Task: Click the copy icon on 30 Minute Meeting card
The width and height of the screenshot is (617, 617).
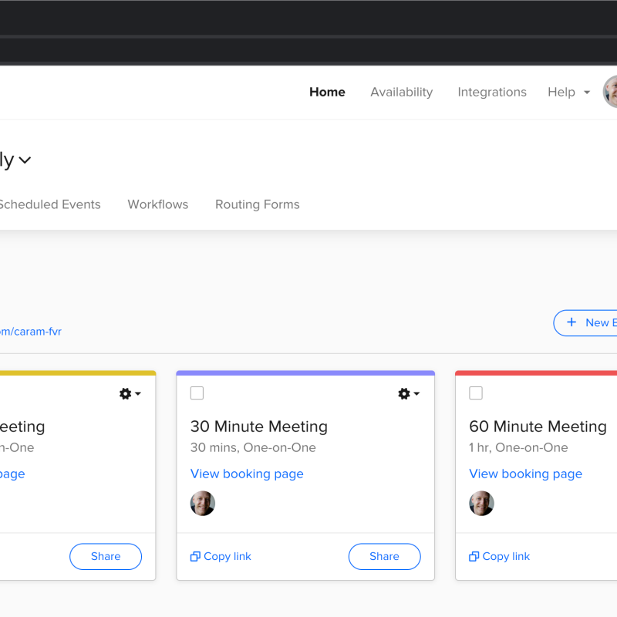Action: (x=195, y=557)
